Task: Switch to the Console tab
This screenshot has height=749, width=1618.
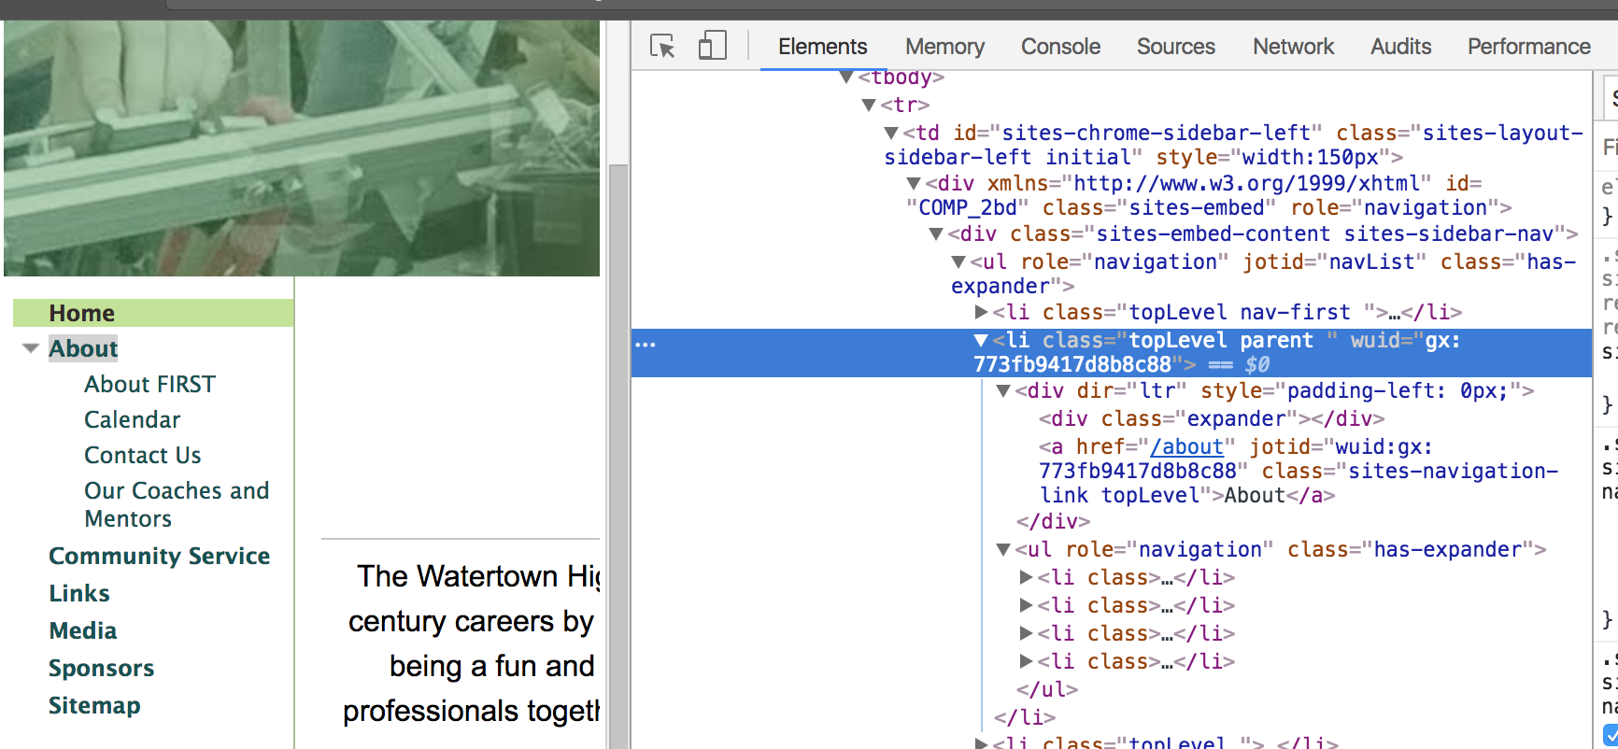Action: click(x=1060, y=47)
